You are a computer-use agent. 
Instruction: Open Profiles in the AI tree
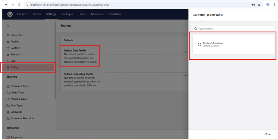(14, 41)
